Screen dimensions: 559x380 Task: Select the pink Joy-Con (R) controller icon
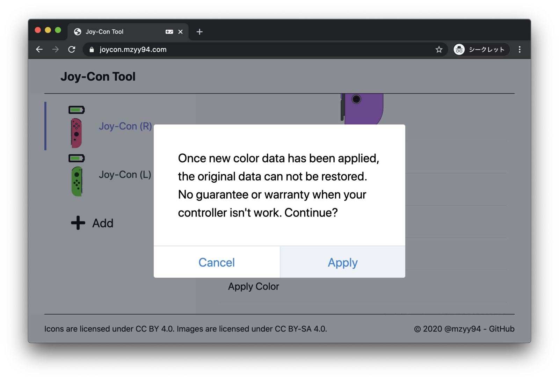click(76, 133)
